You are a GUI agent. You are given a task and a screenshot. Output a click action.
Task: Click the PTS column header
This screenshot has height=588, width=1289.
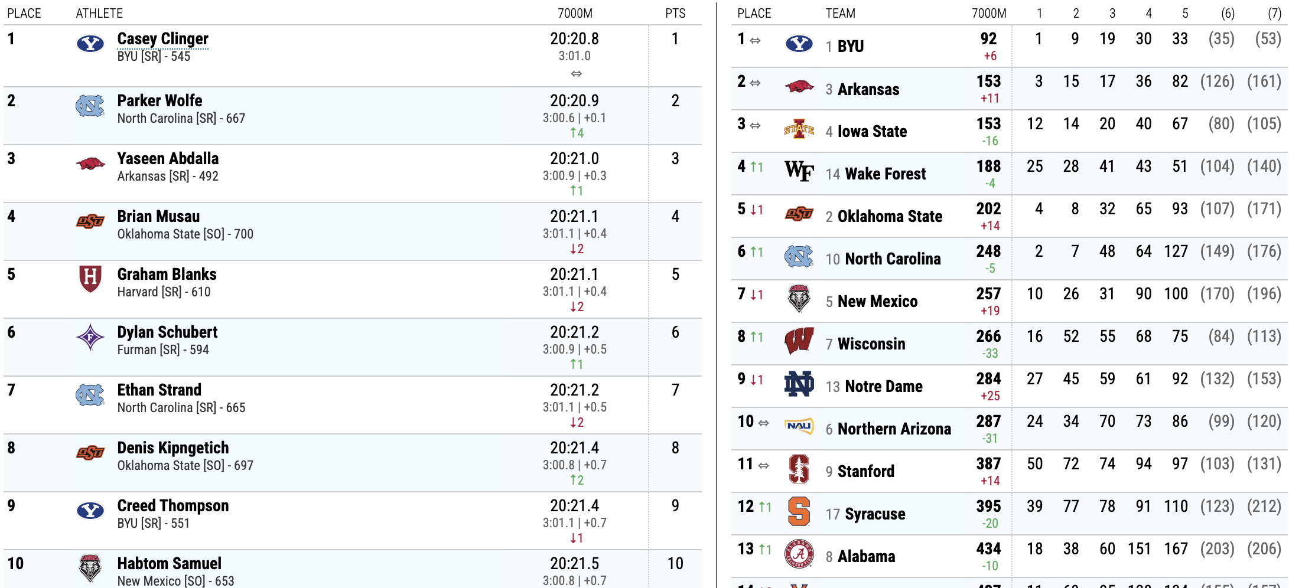(x=675, y=13)
